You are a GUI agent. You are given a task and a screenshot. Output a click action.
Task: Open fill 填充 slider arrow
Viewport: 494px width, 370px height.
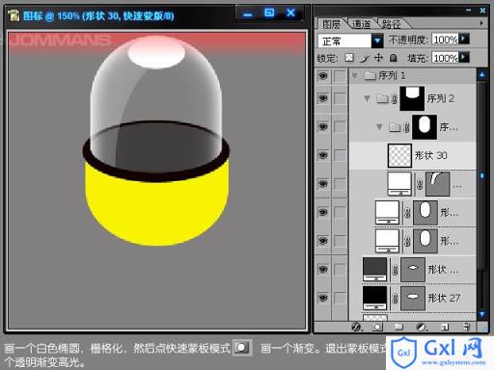tap(464, 58)
